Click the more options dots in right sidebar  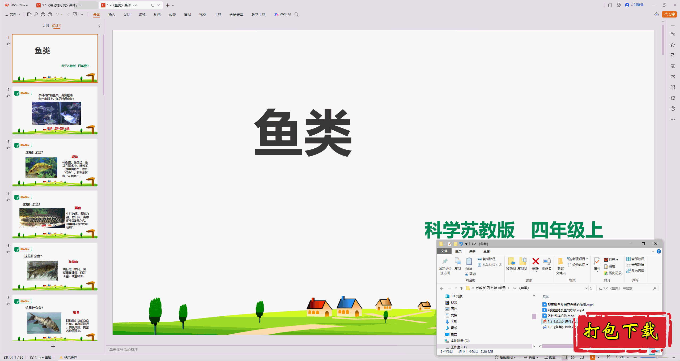coord(673,119)
